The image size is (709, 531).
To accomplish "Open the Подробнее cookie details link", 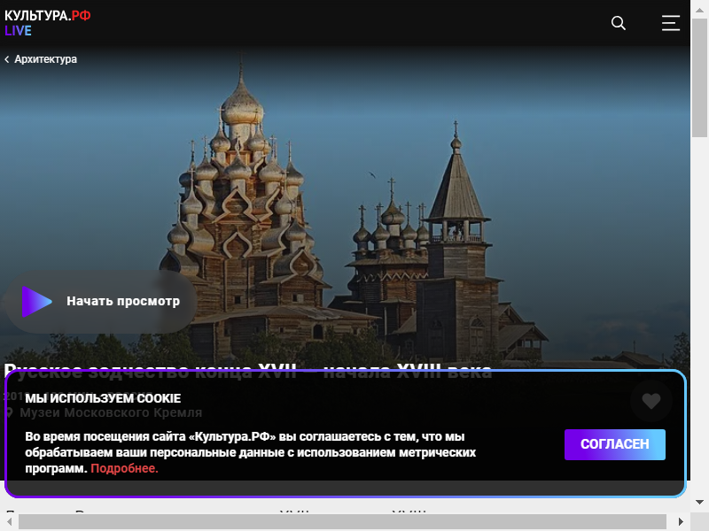I will [x=124, y=468].
